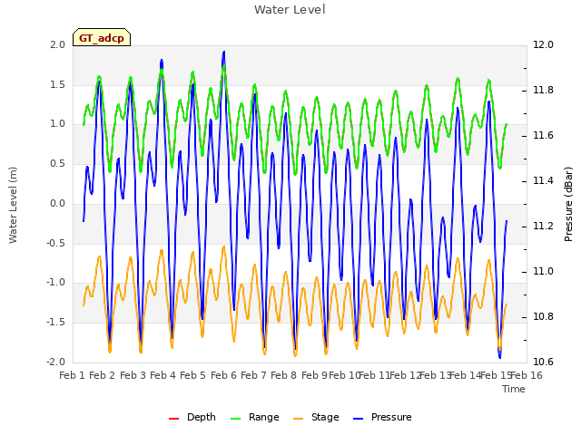Viewport: 581px width, 435px height.
Task: Click the Water Level chart title
Action: [290, 10]
